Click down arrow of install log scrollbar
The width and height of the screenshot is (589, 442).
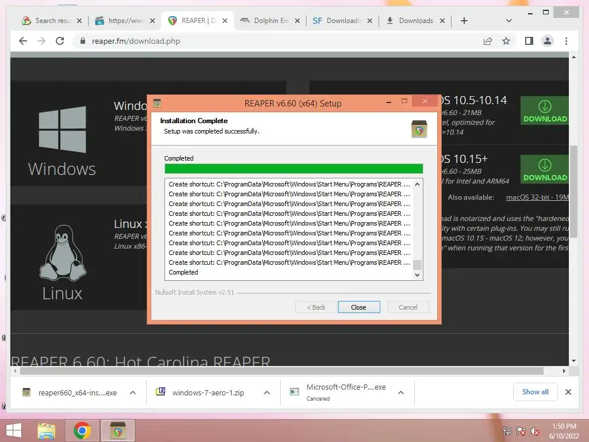[x=417, y=275]
